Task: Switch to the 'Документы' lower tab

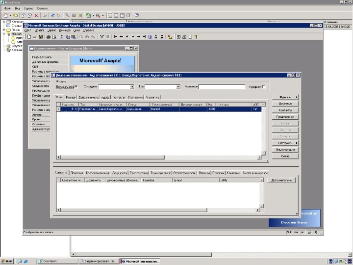Action: click(120, 173)
